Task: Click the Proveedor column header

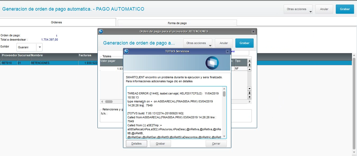Action: point(9,55)
